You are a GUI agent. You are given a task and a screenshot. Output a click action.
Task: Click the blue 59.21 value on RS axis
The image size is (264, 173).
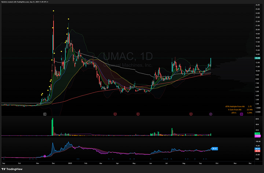(258, 148)
